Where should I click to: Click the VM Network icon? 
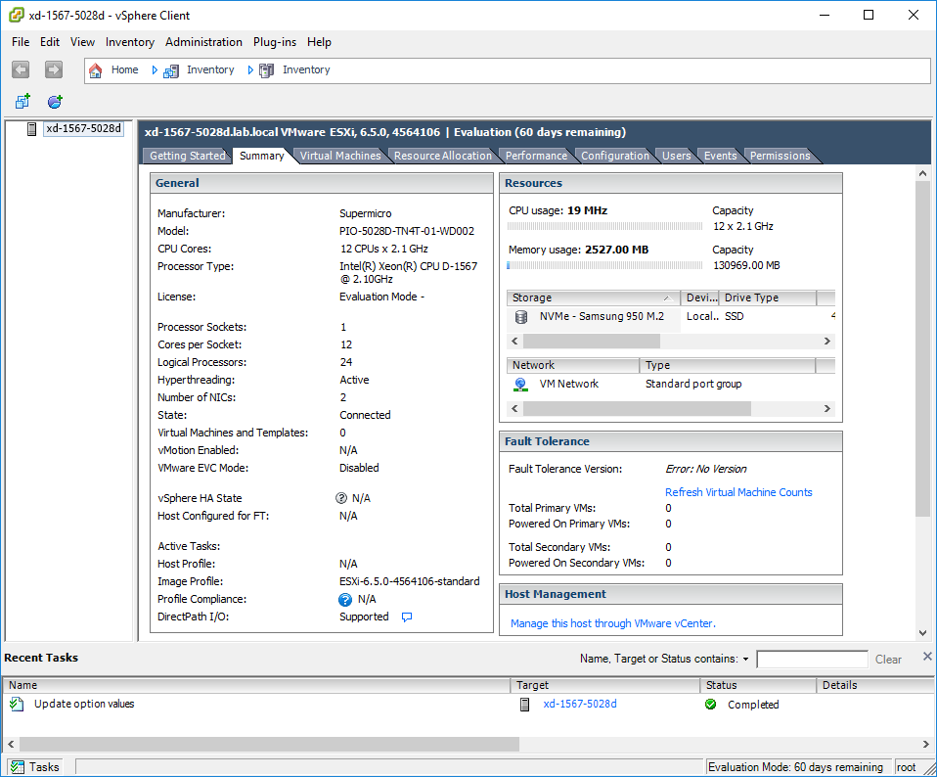click(521, 385)
